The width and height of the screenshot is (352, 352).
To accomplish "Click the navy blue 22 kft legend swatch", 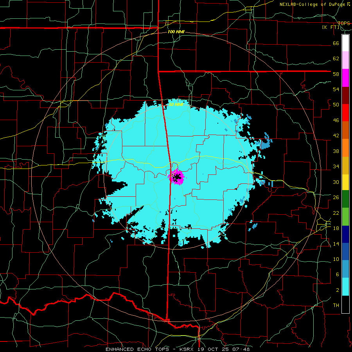I will (345, 235).
